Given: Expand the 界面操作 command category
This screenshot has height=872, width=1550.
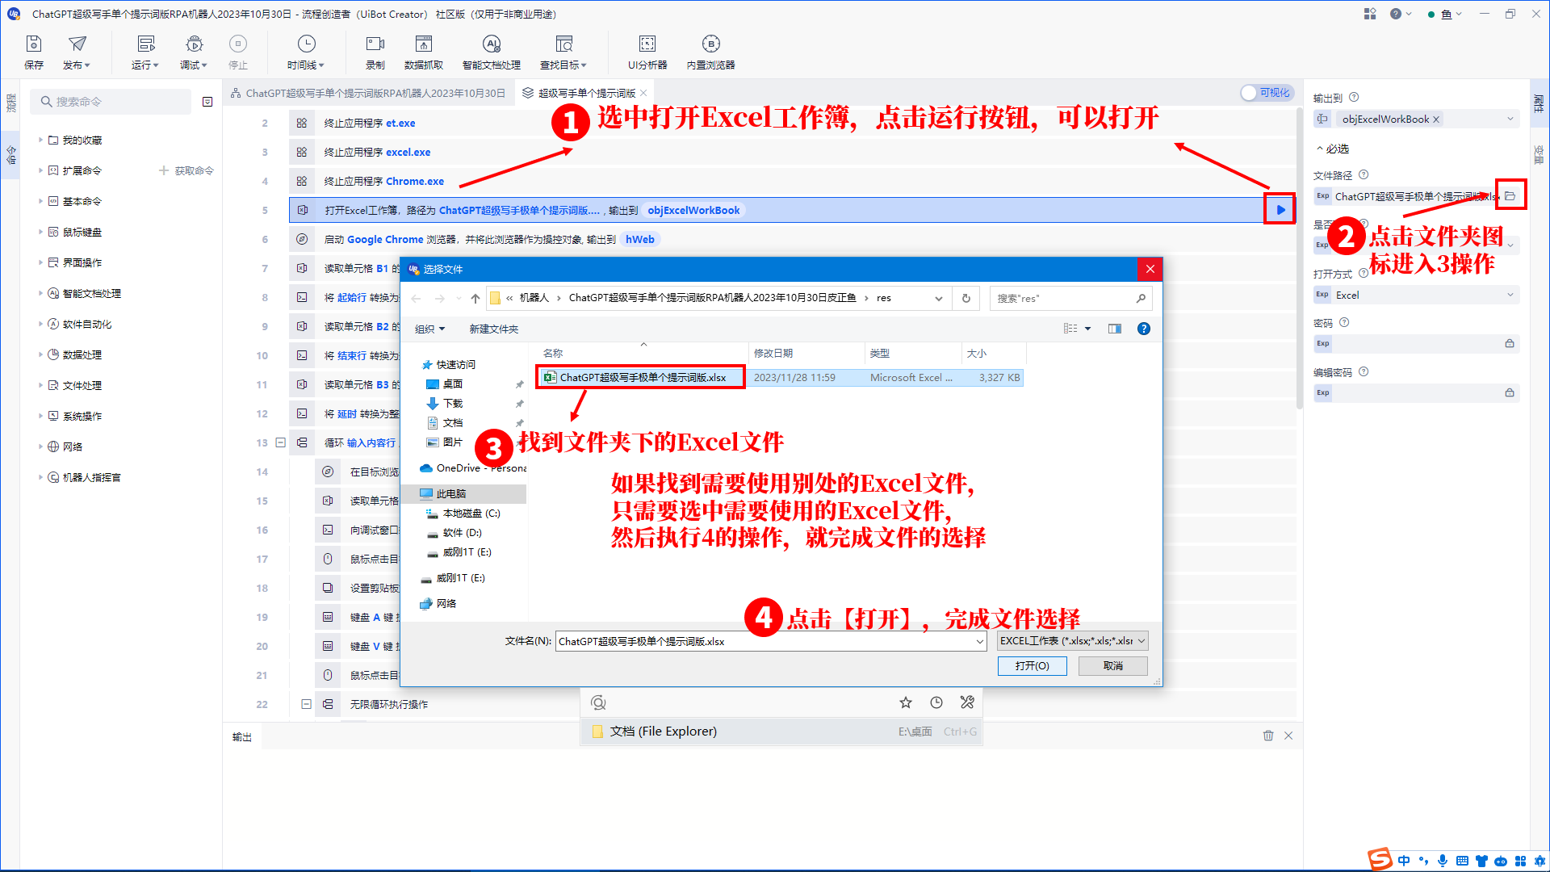Looking at the screenshot, I should [x=40, y=262].
